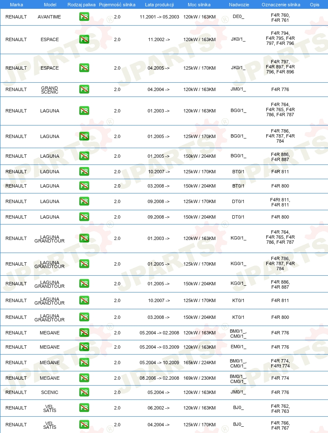Click fuel icon for LAGUNA 10.2007 BT0/1 row
The image size is (328, 433).
tap(84, 172)
